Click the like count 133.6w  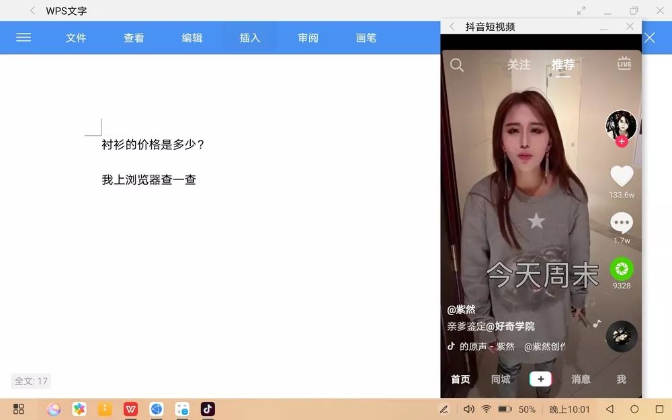[622, 195]
